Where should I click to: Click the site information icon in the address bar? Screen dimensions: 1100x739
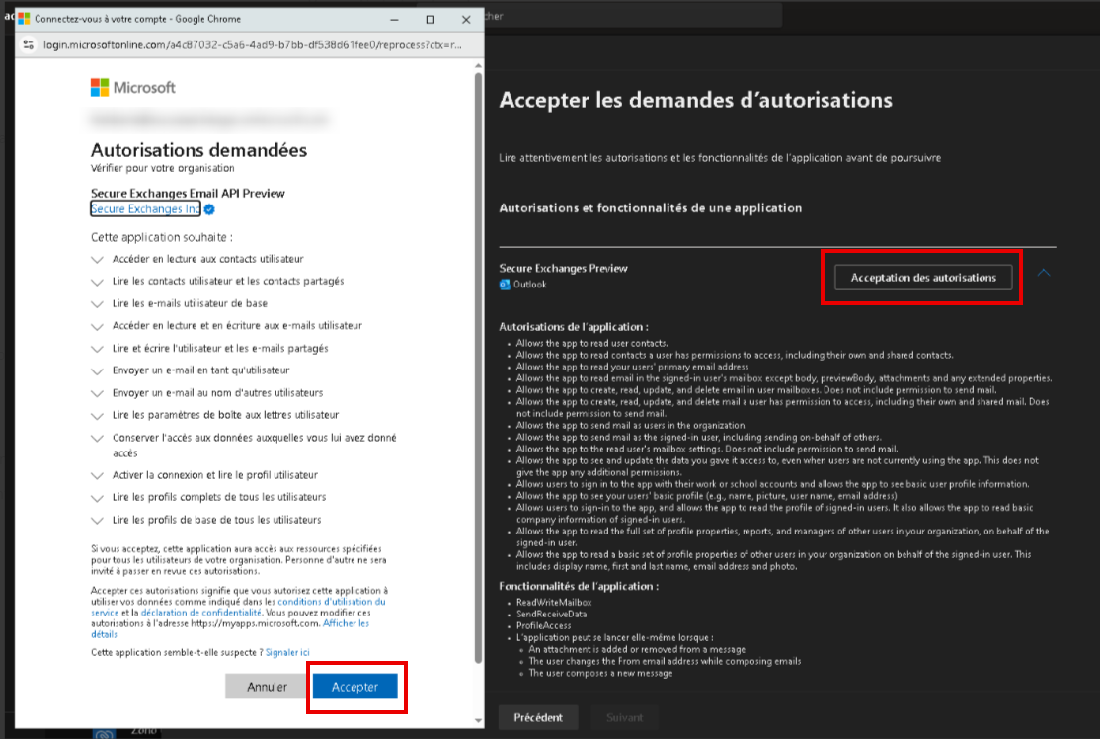pos(28,44)
